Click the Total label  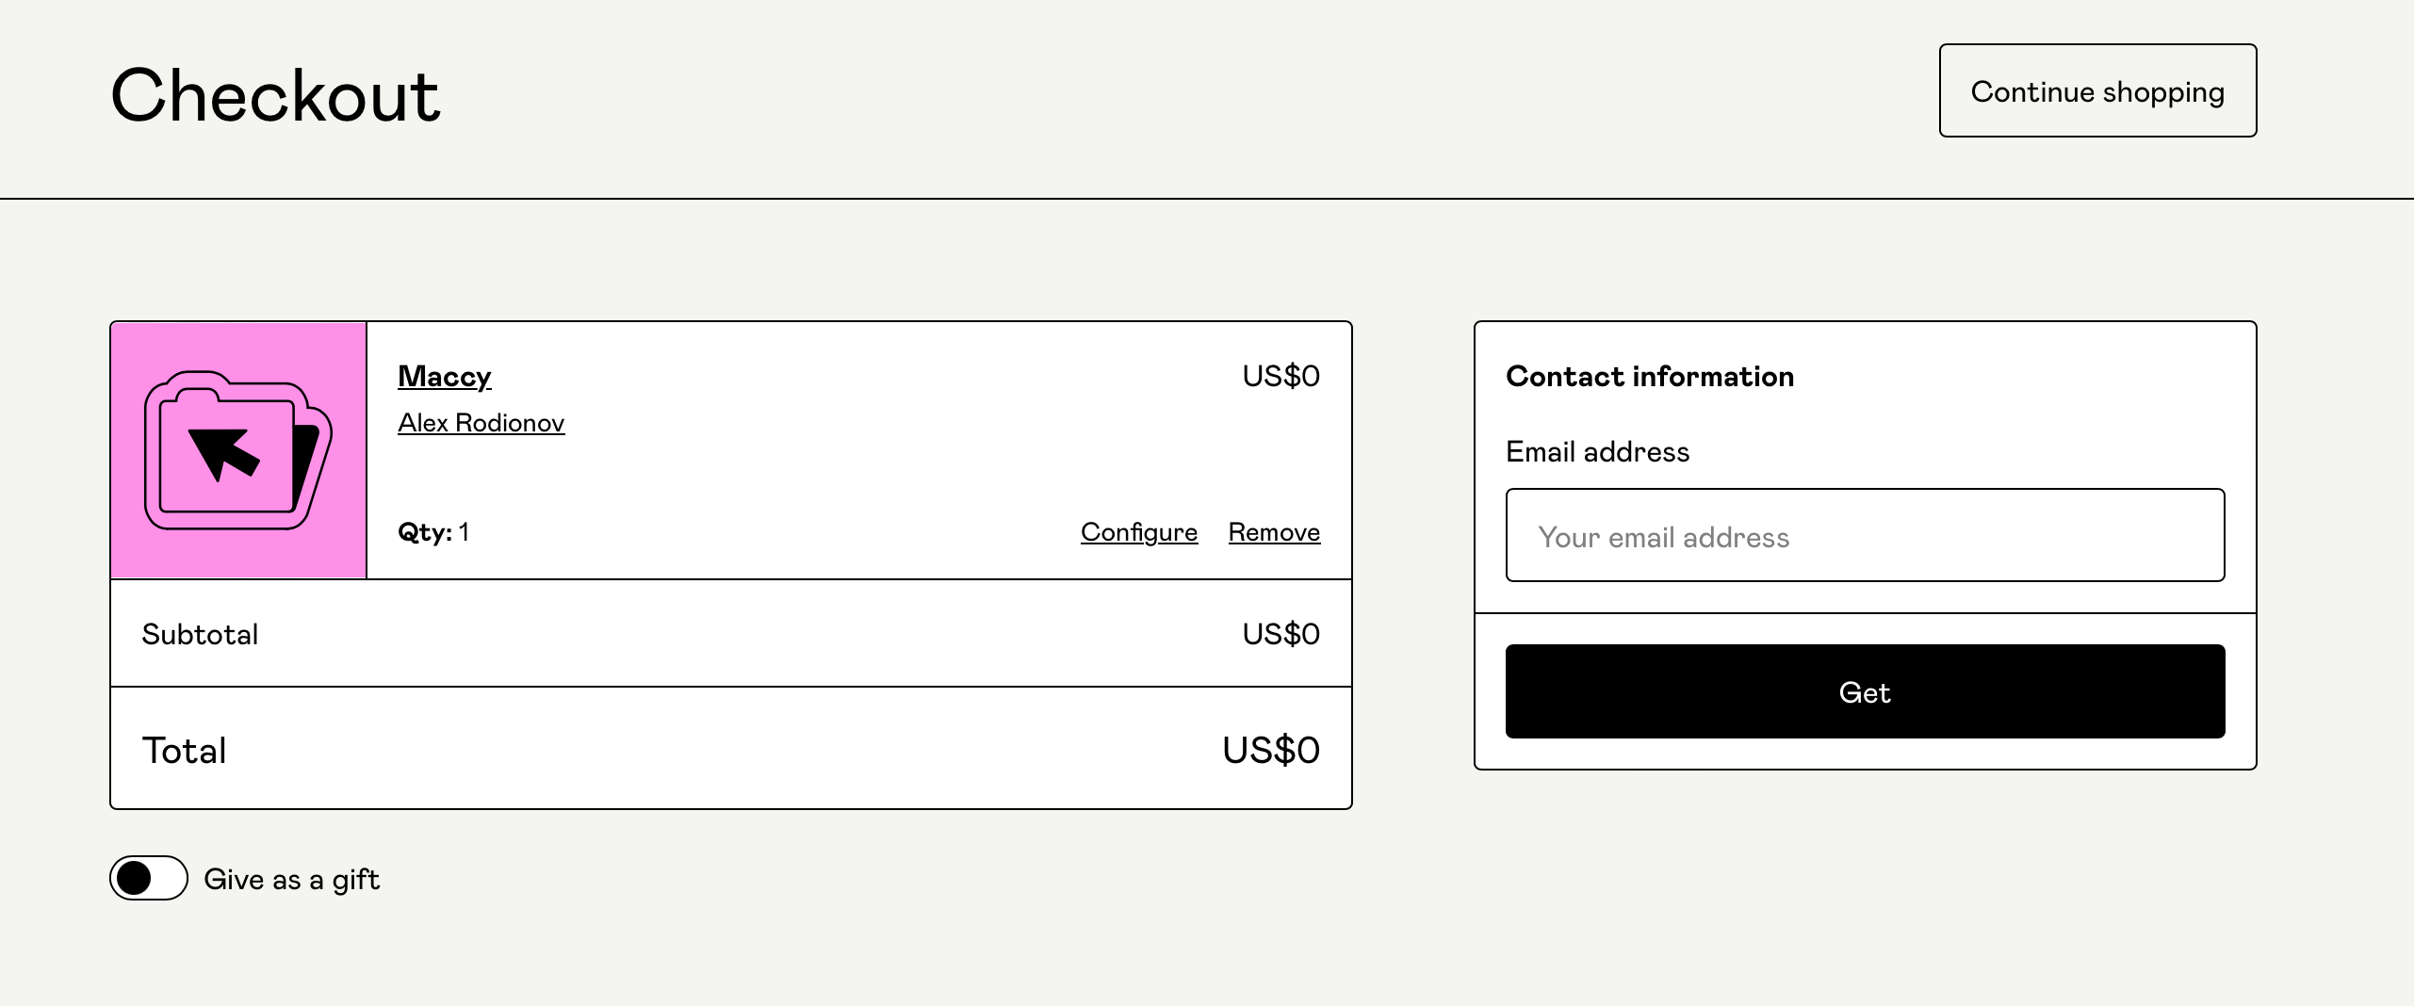(184, 751)
